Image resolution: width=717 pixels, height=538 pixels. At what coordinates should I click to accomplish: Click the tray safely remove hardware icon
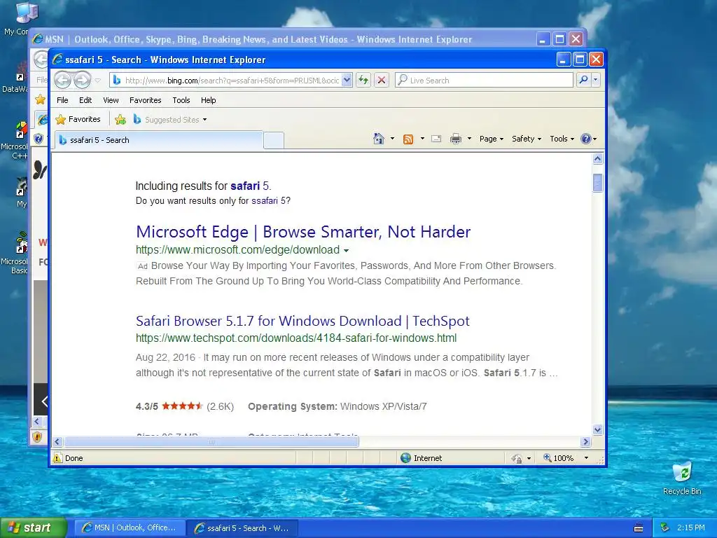665,528
